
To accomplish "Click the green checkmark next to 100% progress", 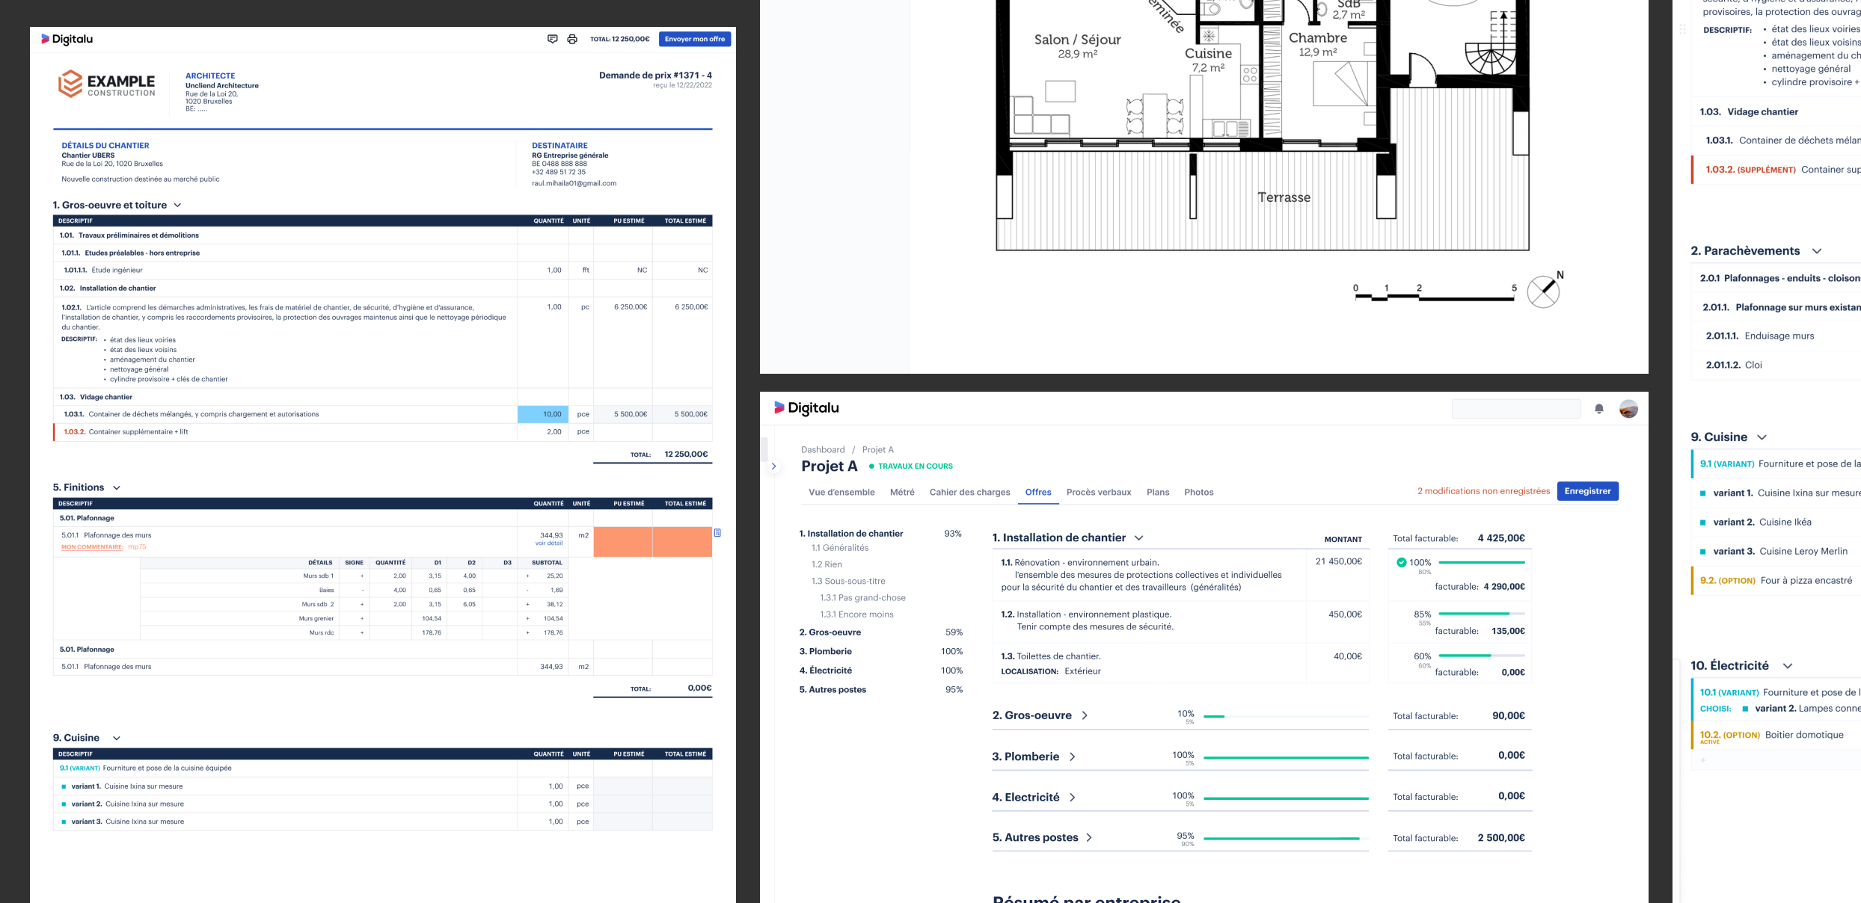I will coord(1401,562).
